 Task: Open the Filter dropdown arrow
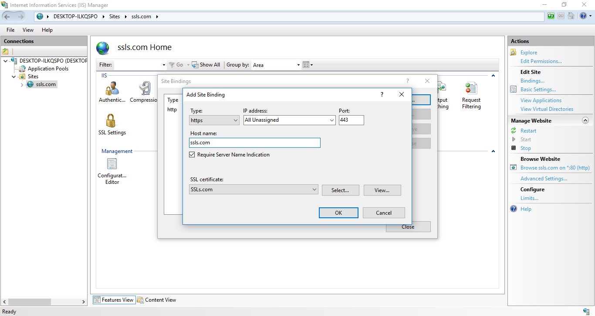point(164,65)
